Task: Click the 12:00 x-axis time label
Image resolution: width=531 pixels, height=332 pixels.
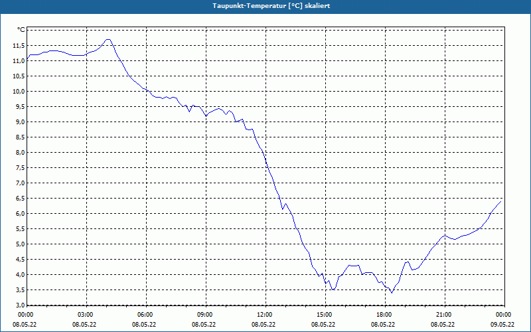Action: (264, 315)
